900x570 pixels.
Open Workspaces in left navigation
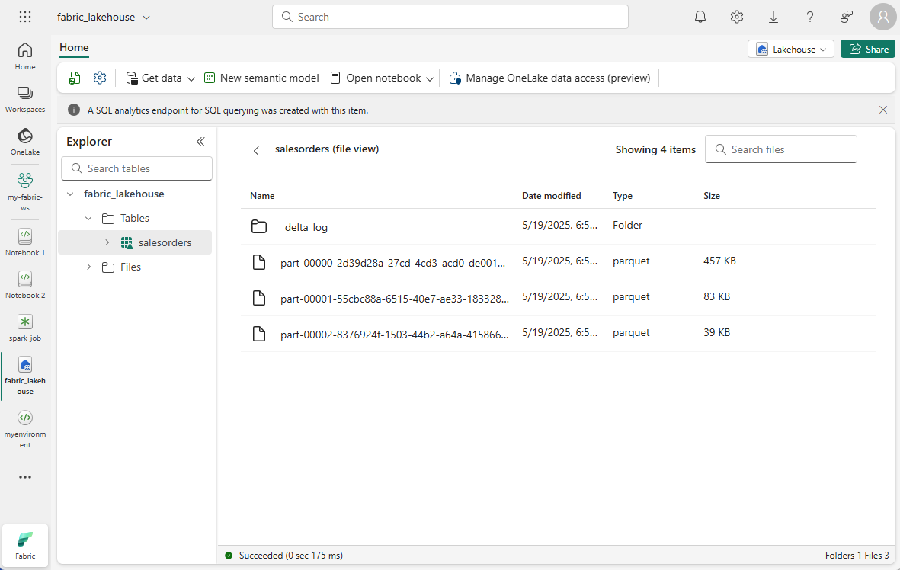click(24, 99)
